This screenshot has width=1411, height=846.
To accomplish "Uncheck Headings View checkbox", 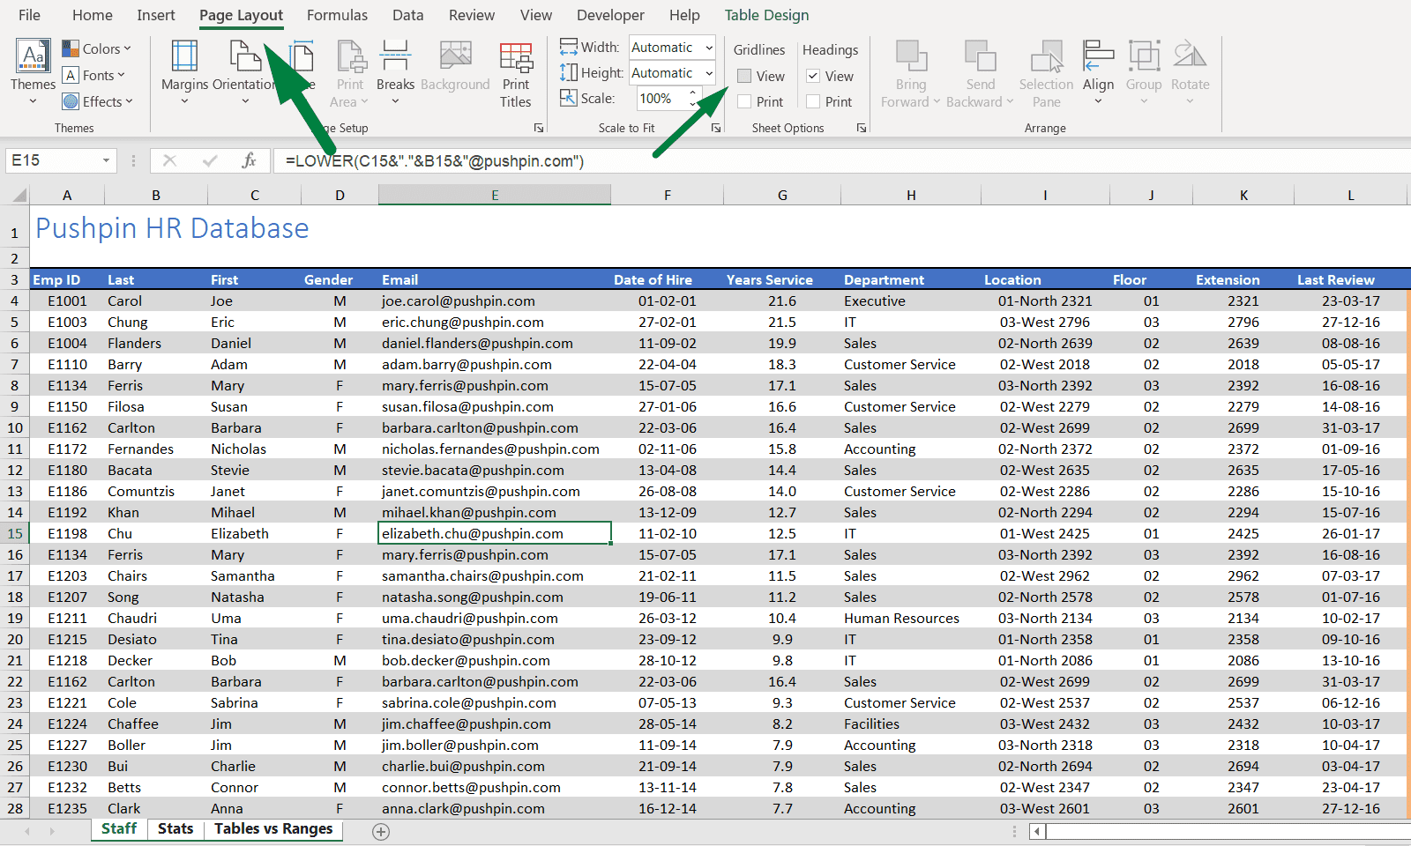I will 812,76.
